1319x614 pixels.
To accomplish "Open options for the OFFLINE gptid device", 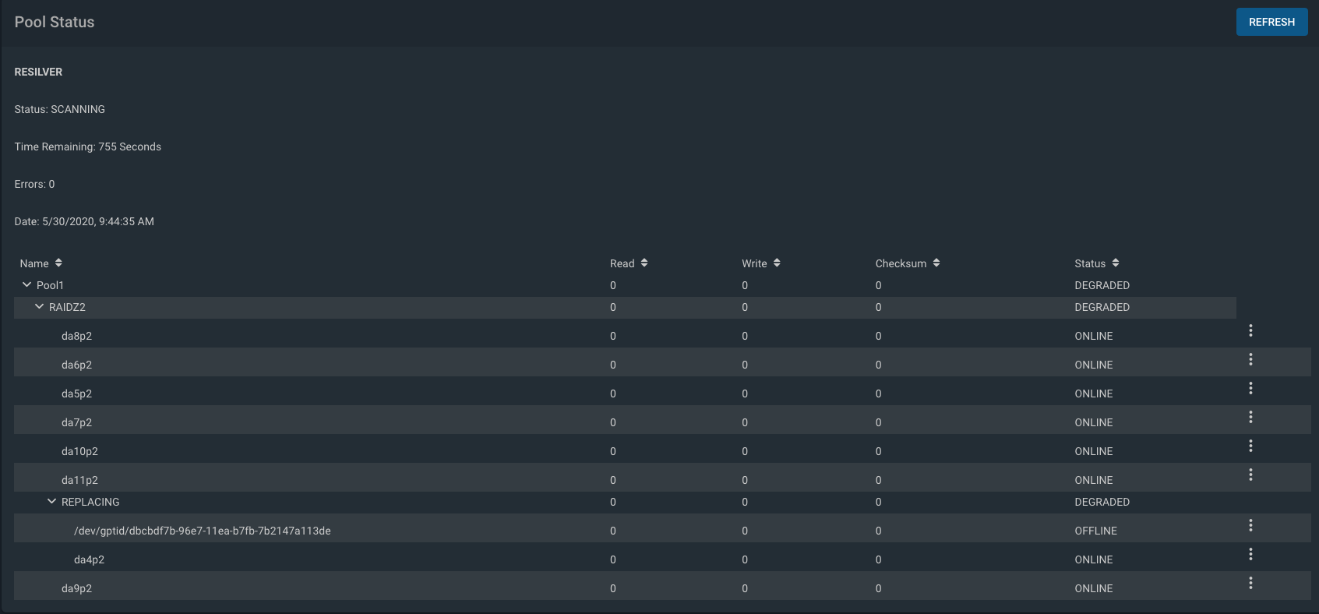I will point(1250,525).
